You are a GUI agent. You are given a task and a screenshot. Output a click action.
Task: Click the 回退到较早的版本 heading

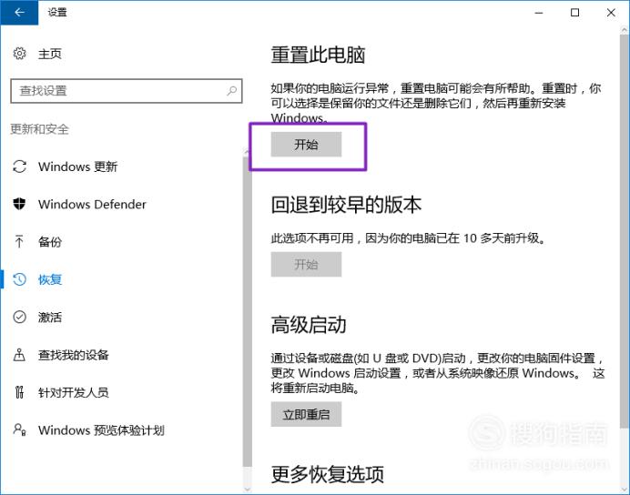coord(346,205)
